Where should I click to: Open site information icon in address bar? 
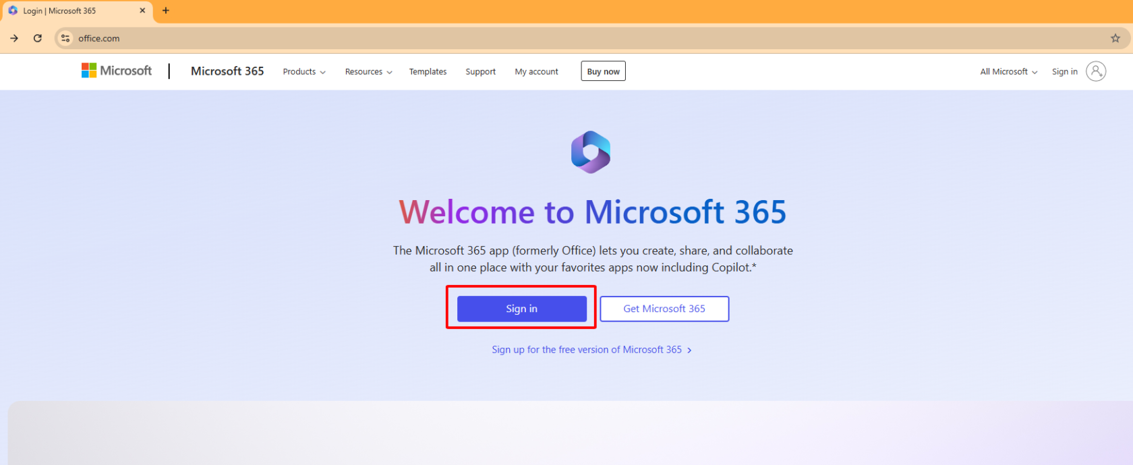[65, 38]
